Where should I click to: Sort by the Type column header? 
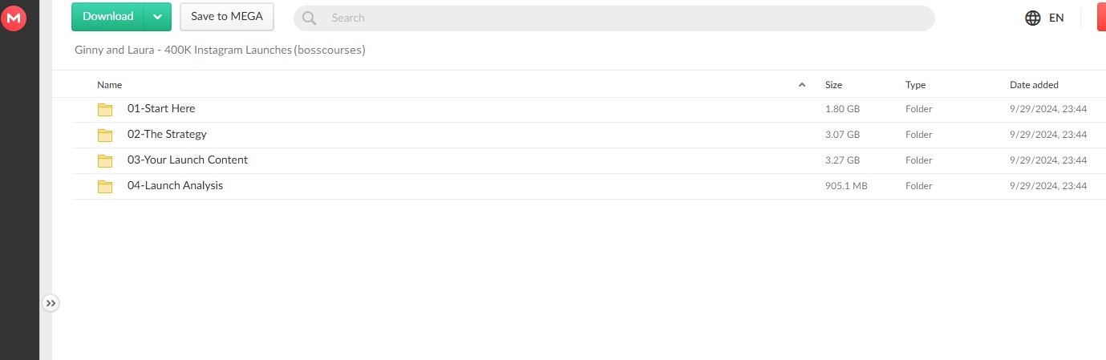pyautogui.click(x=915, y=85)
